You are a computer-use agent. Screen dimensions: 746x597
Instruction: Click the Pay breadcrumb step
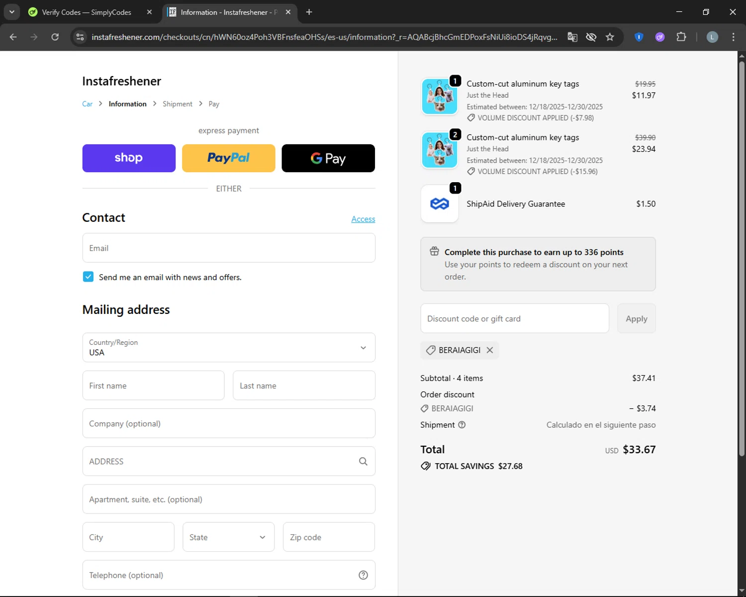click(x=214, y=104)
